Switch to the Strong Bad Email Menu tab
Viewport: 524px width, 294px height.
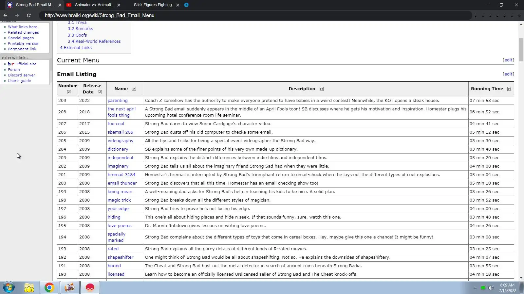pos(35,5)
